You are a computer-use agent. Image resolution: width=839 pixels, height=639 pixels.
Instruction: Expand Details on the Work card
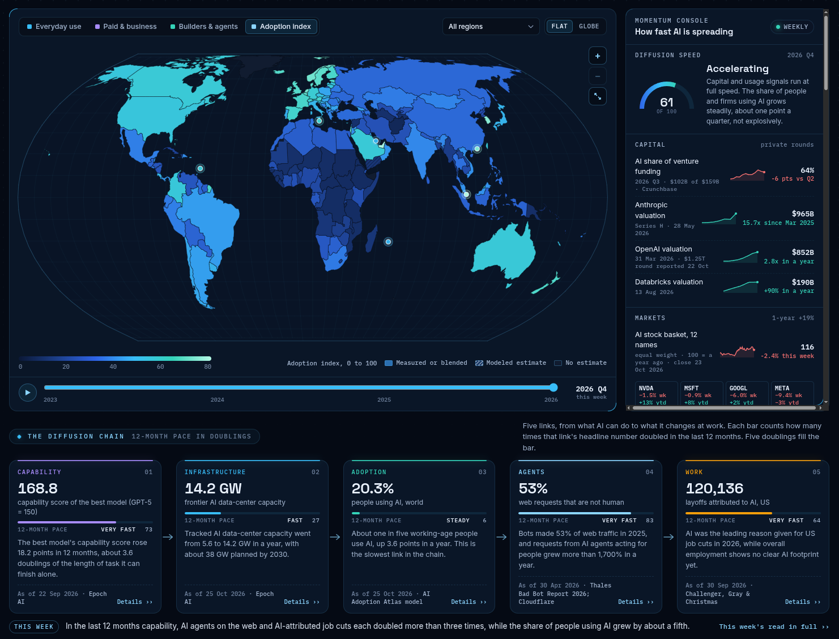point(803,602)
